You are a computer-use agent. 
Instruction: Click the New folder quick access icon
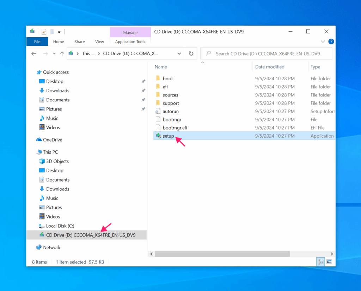(x=52, y=32)
